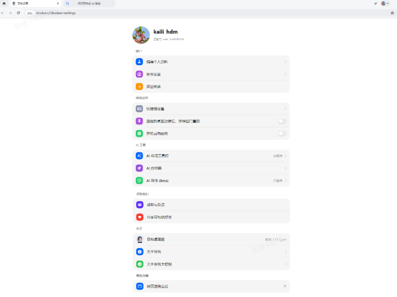
Task: Open the 关于豆包 chevron
Action: pyautogui.click(x=286, y=252)
